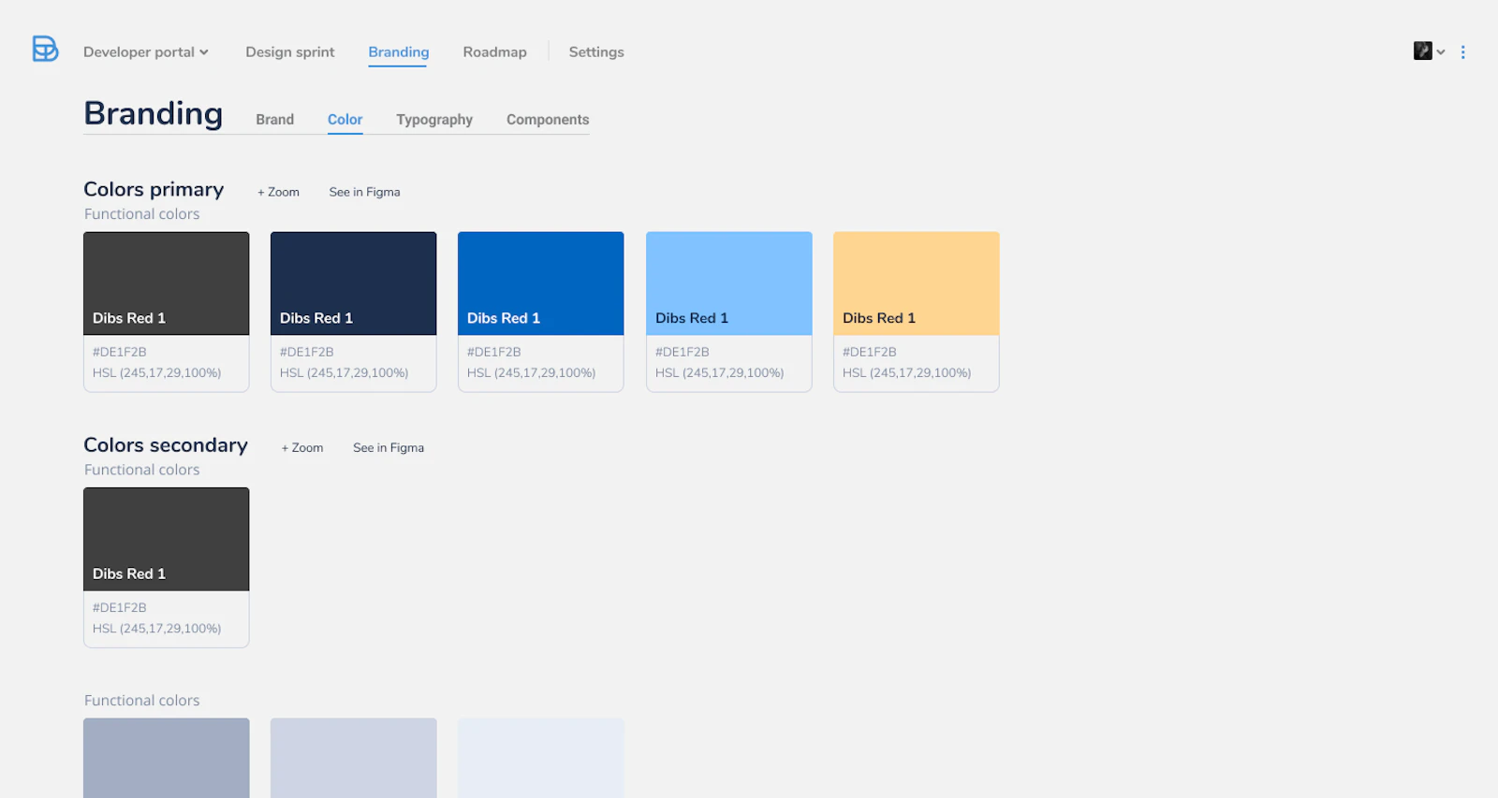Select the pale lavender-gray functional swatch
The image size is (1498, 798).
point(354,758)
